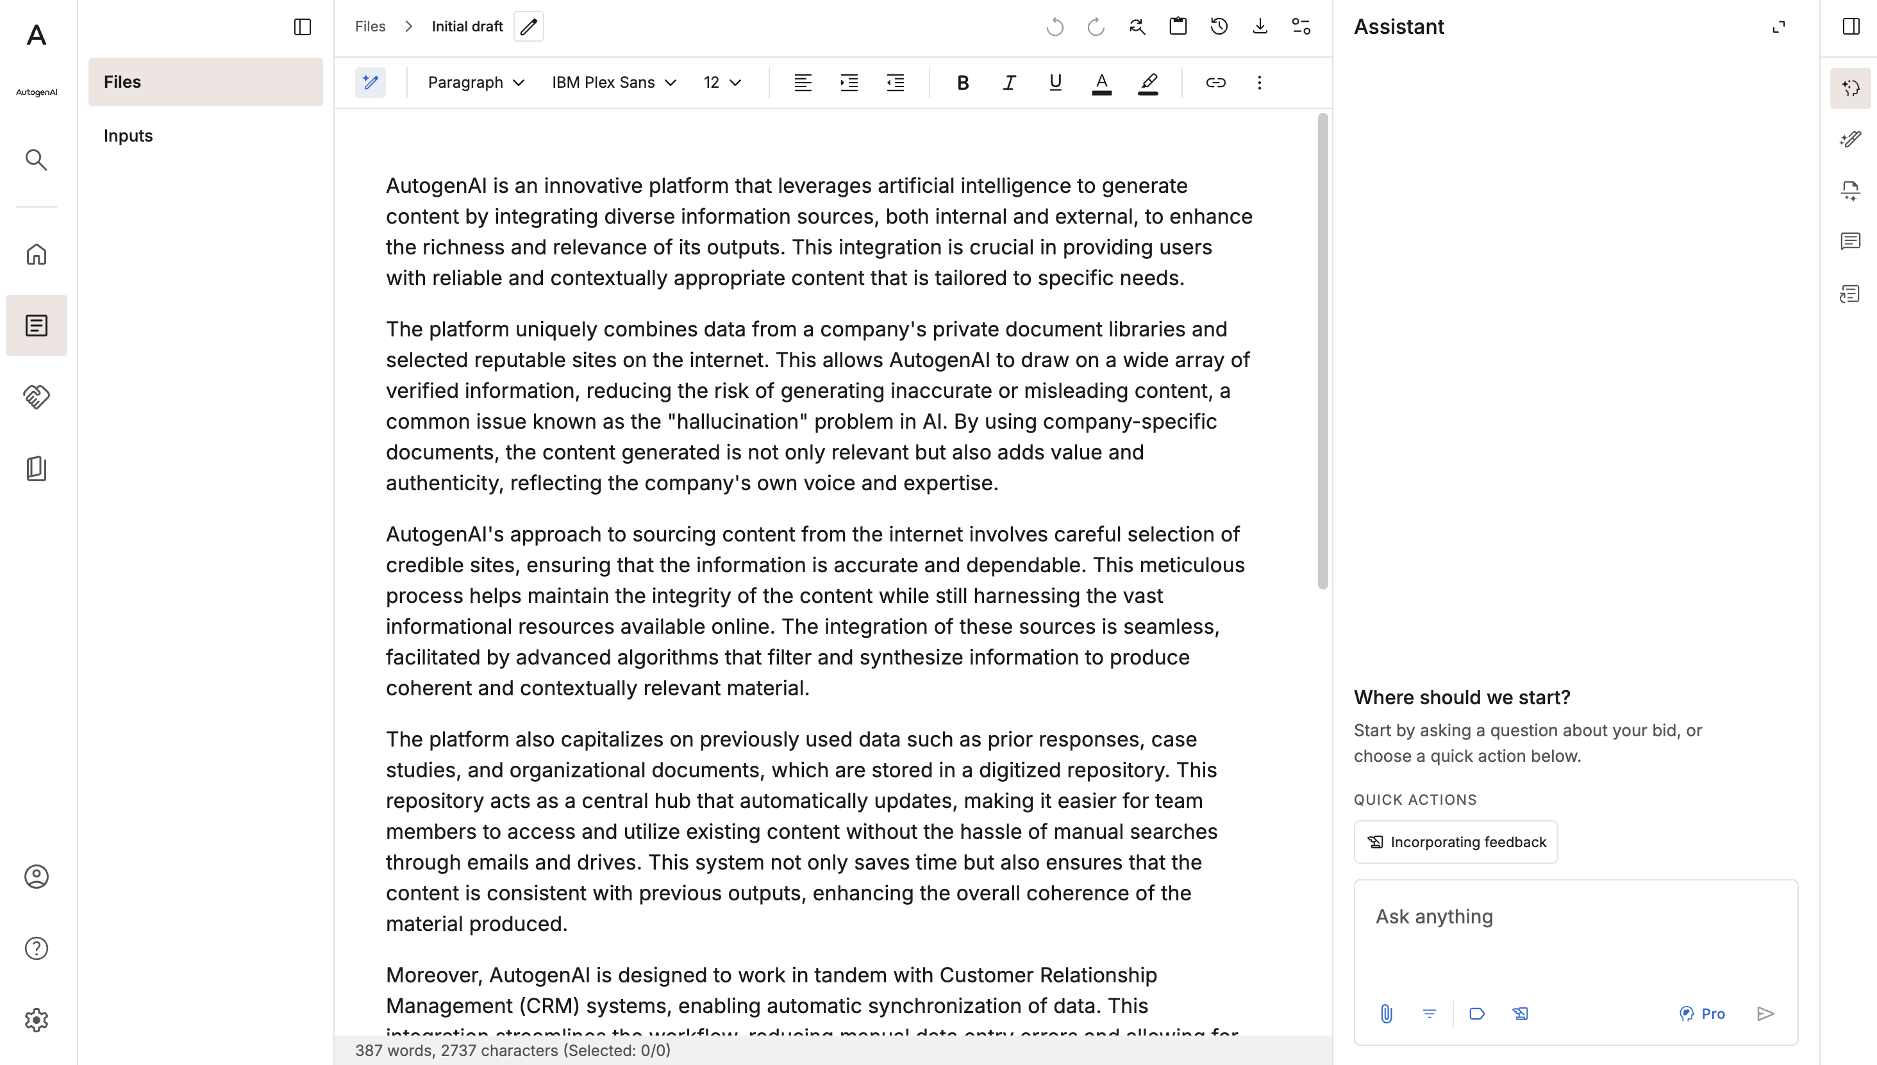This screenshot has height=1065, width=1877.
Task: Decrease paragraph indent
Action: pyautogui.click(x=895, y=83)
